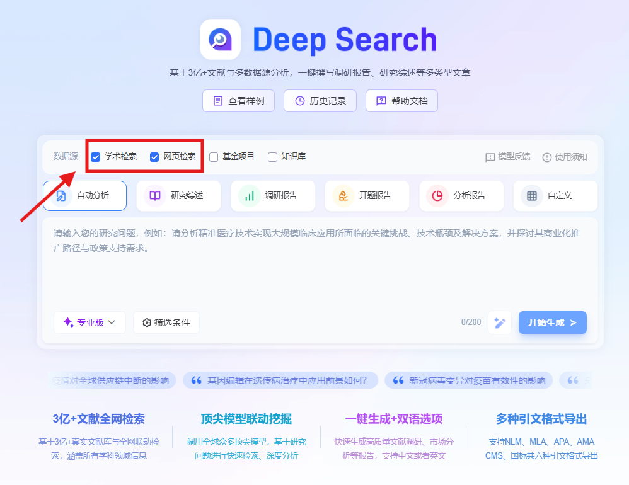
Task: Click the clock icon on 历史记录
Action: coord(299,101)
